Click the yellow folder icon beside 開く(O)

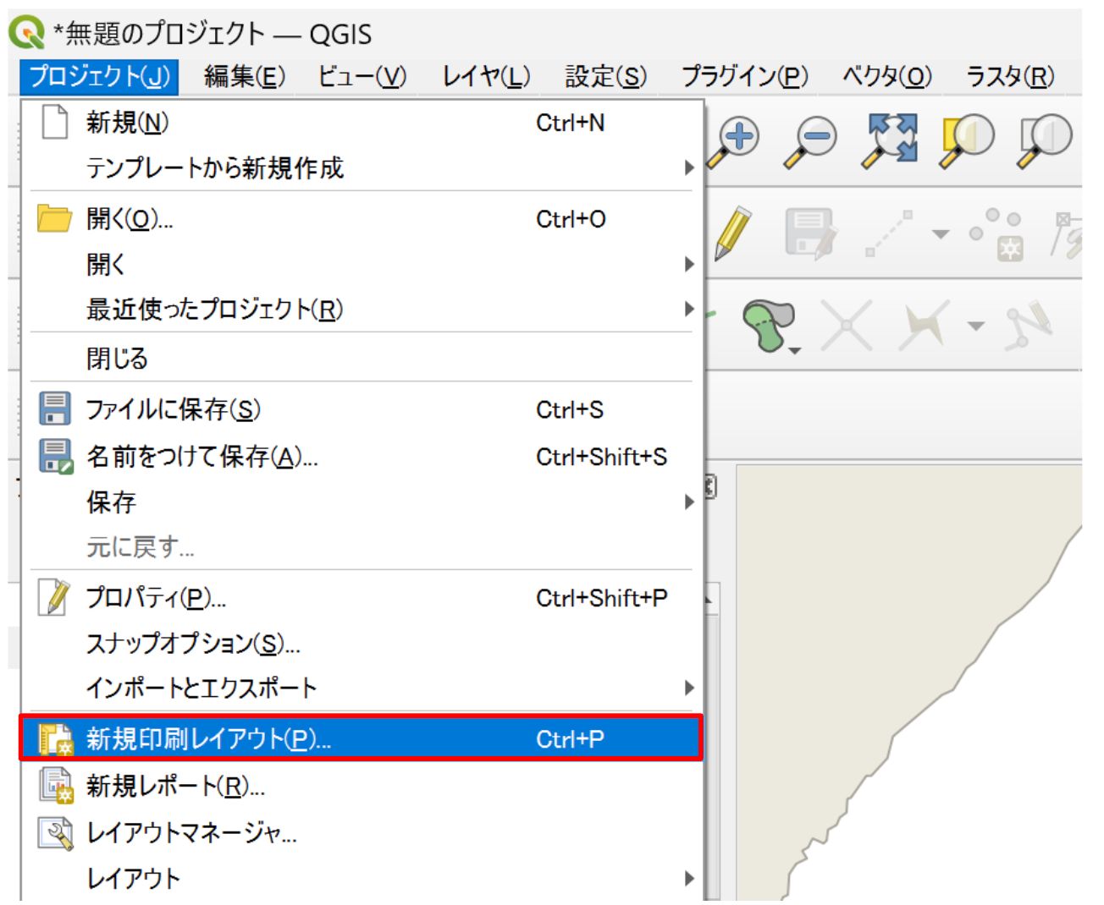55,218
